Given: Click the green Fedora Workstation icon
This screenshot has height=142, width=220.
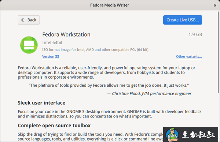Looking at the screenshot, I should tap(29, 45).
